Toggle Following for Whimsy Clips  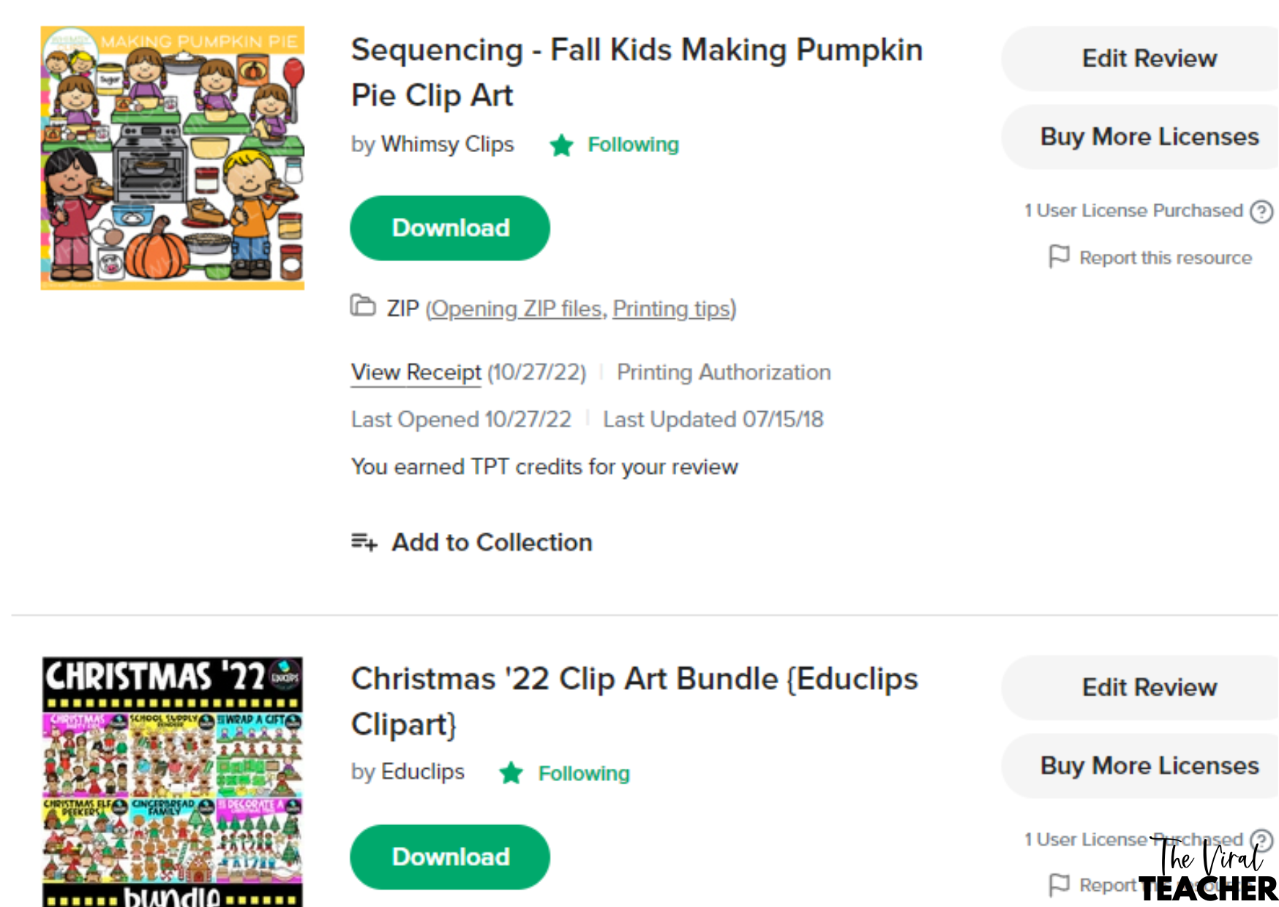tap(633, 145)
